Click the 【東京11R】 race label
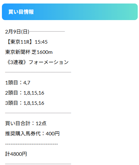Image resolution: width=139 pixels, height=165 pixels. pos(19,42)
